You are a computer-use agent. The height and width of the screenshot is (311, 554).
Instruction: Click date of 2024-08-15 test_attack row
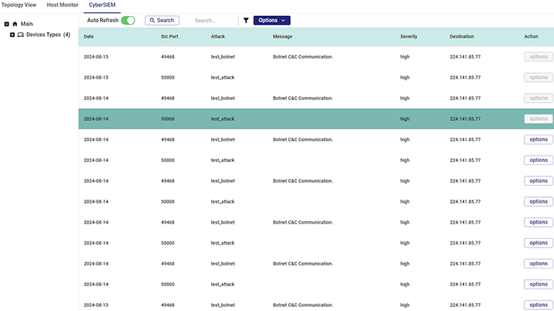tap(96, 78)
